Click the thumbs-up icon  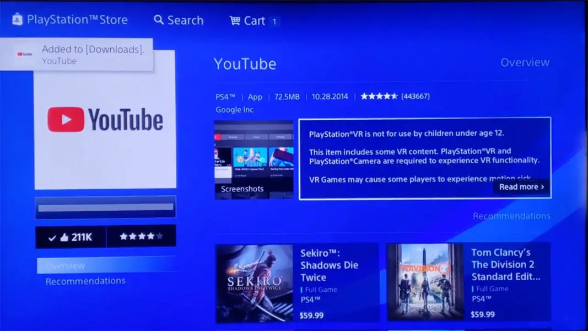click(64, 238)
